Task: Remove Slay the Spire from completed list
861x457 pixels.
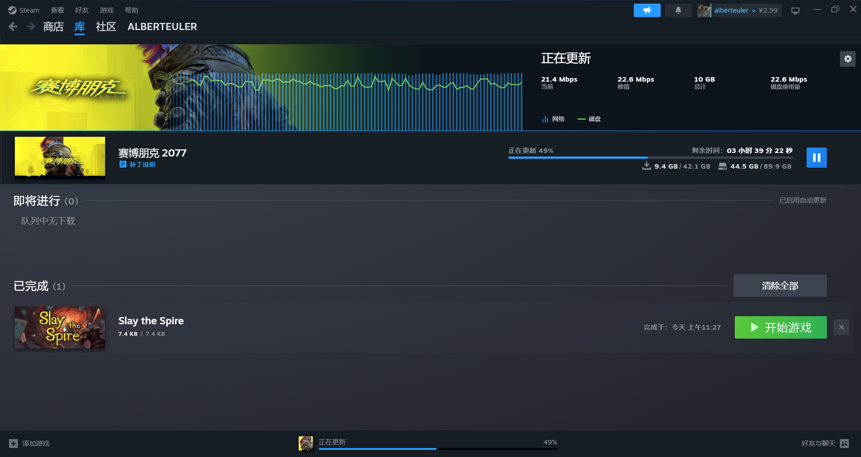Action: 841,327
